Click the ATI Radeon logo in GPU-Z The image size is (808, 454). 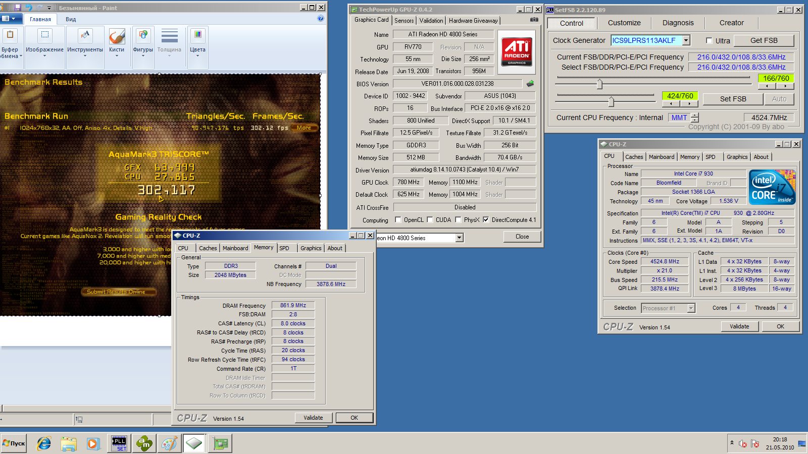[517, 52]
